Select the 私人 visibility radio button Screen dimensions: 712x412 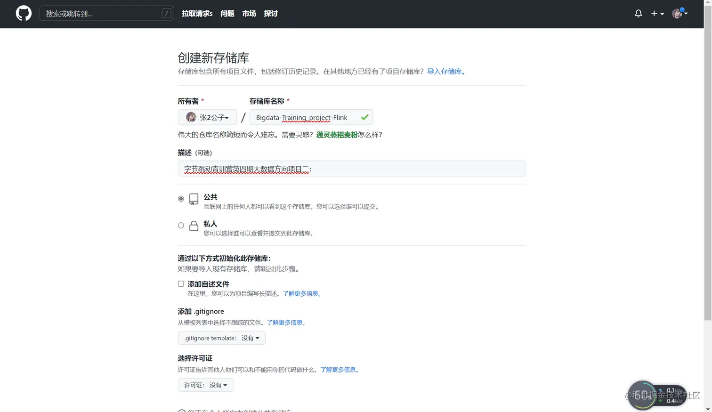click(x=180, y=225)
